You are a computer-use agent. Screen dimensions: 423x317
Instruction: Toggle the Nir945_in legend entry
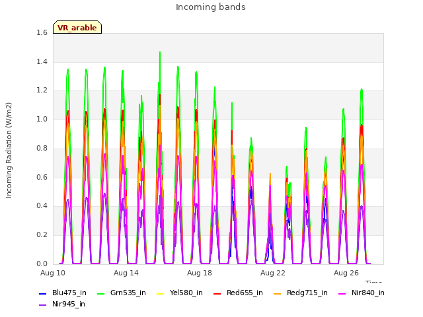(x=62, y=304)
